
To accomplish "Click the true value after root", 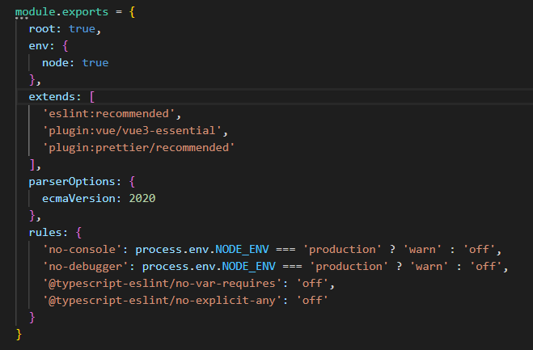I will [x=82, y=27].
